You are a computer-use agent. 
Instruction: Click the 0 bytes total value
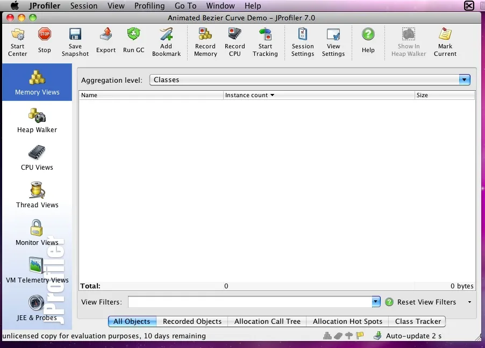462,286
